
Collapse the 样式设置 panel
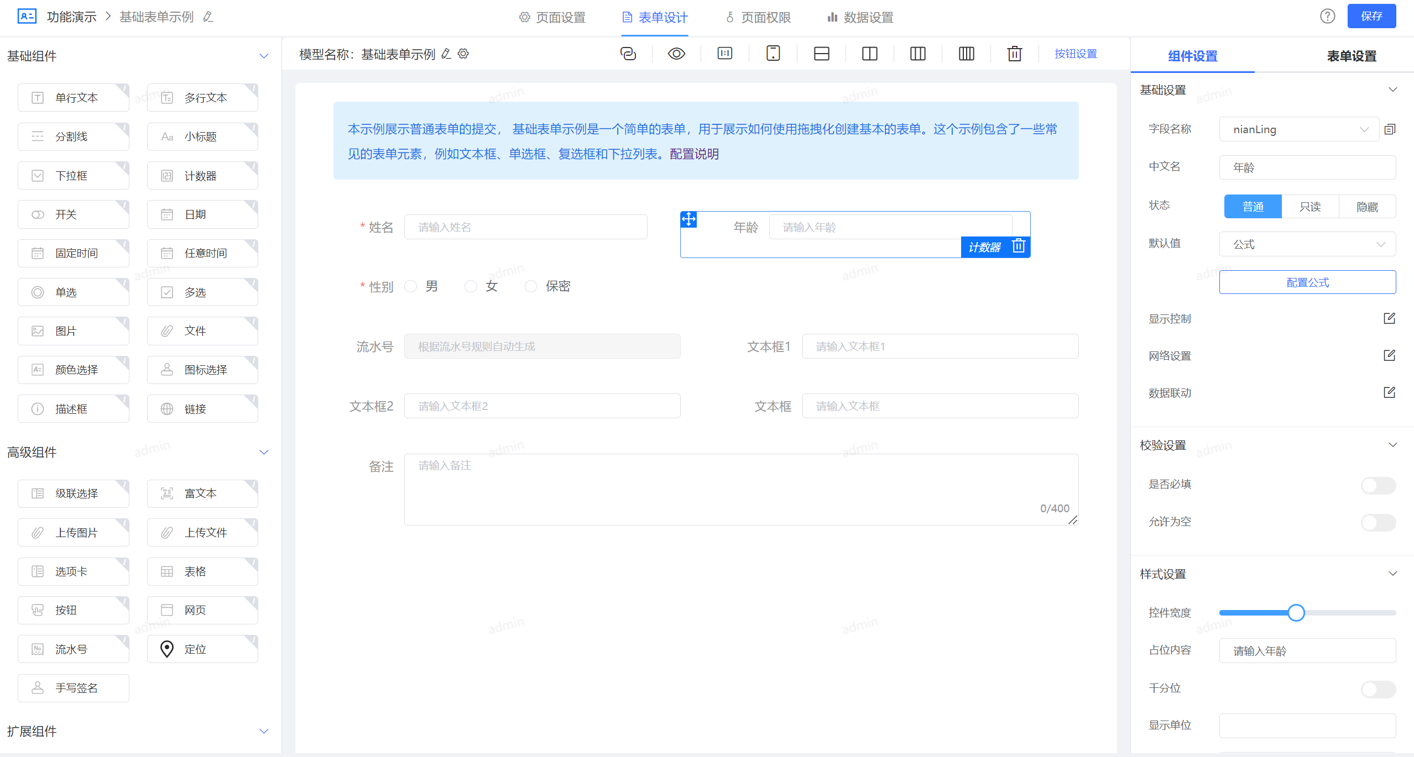coord(1392,574)
